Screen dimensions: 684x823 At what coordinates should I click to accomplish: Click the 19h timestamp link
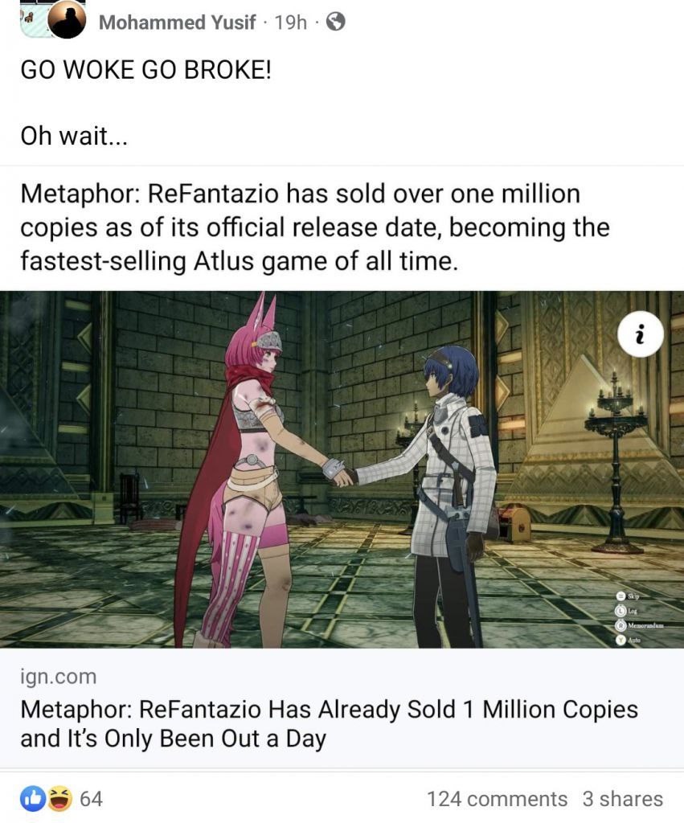click(290, 22)
